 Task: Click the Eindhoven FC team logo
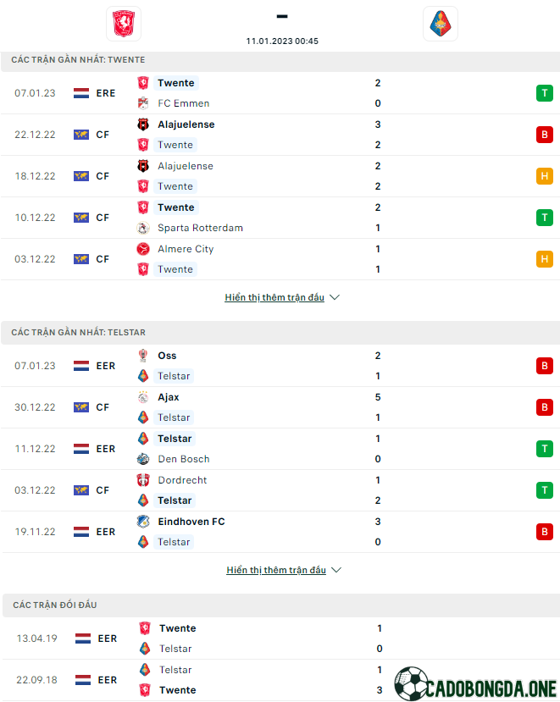[143, 522]
